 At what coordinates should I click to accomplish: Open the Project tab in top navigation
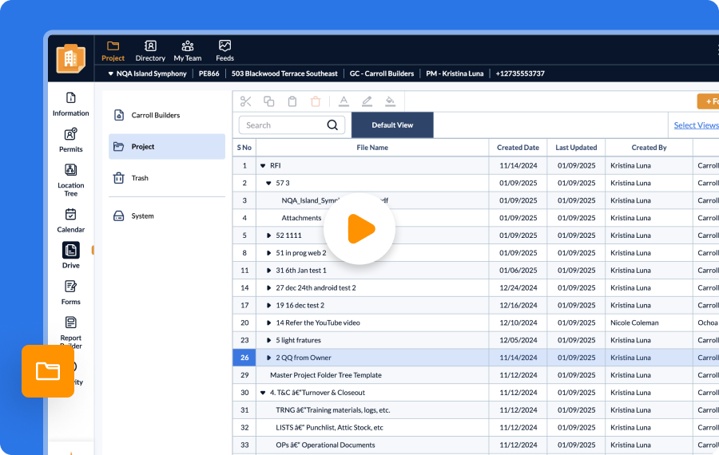pos(113,51)
